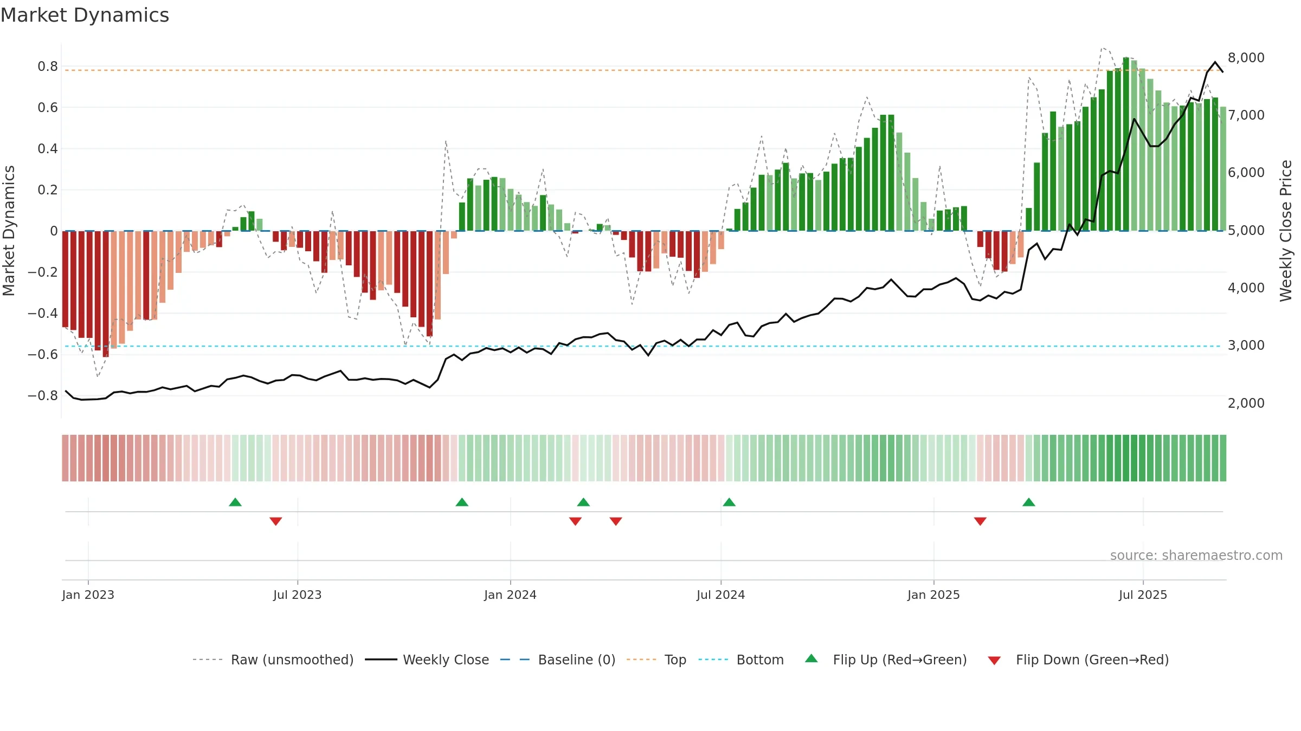The height and width of the screenshot is (731, 1301).
Task: Click the Jul 2025 x-axis label
Action: point(1143,595)
